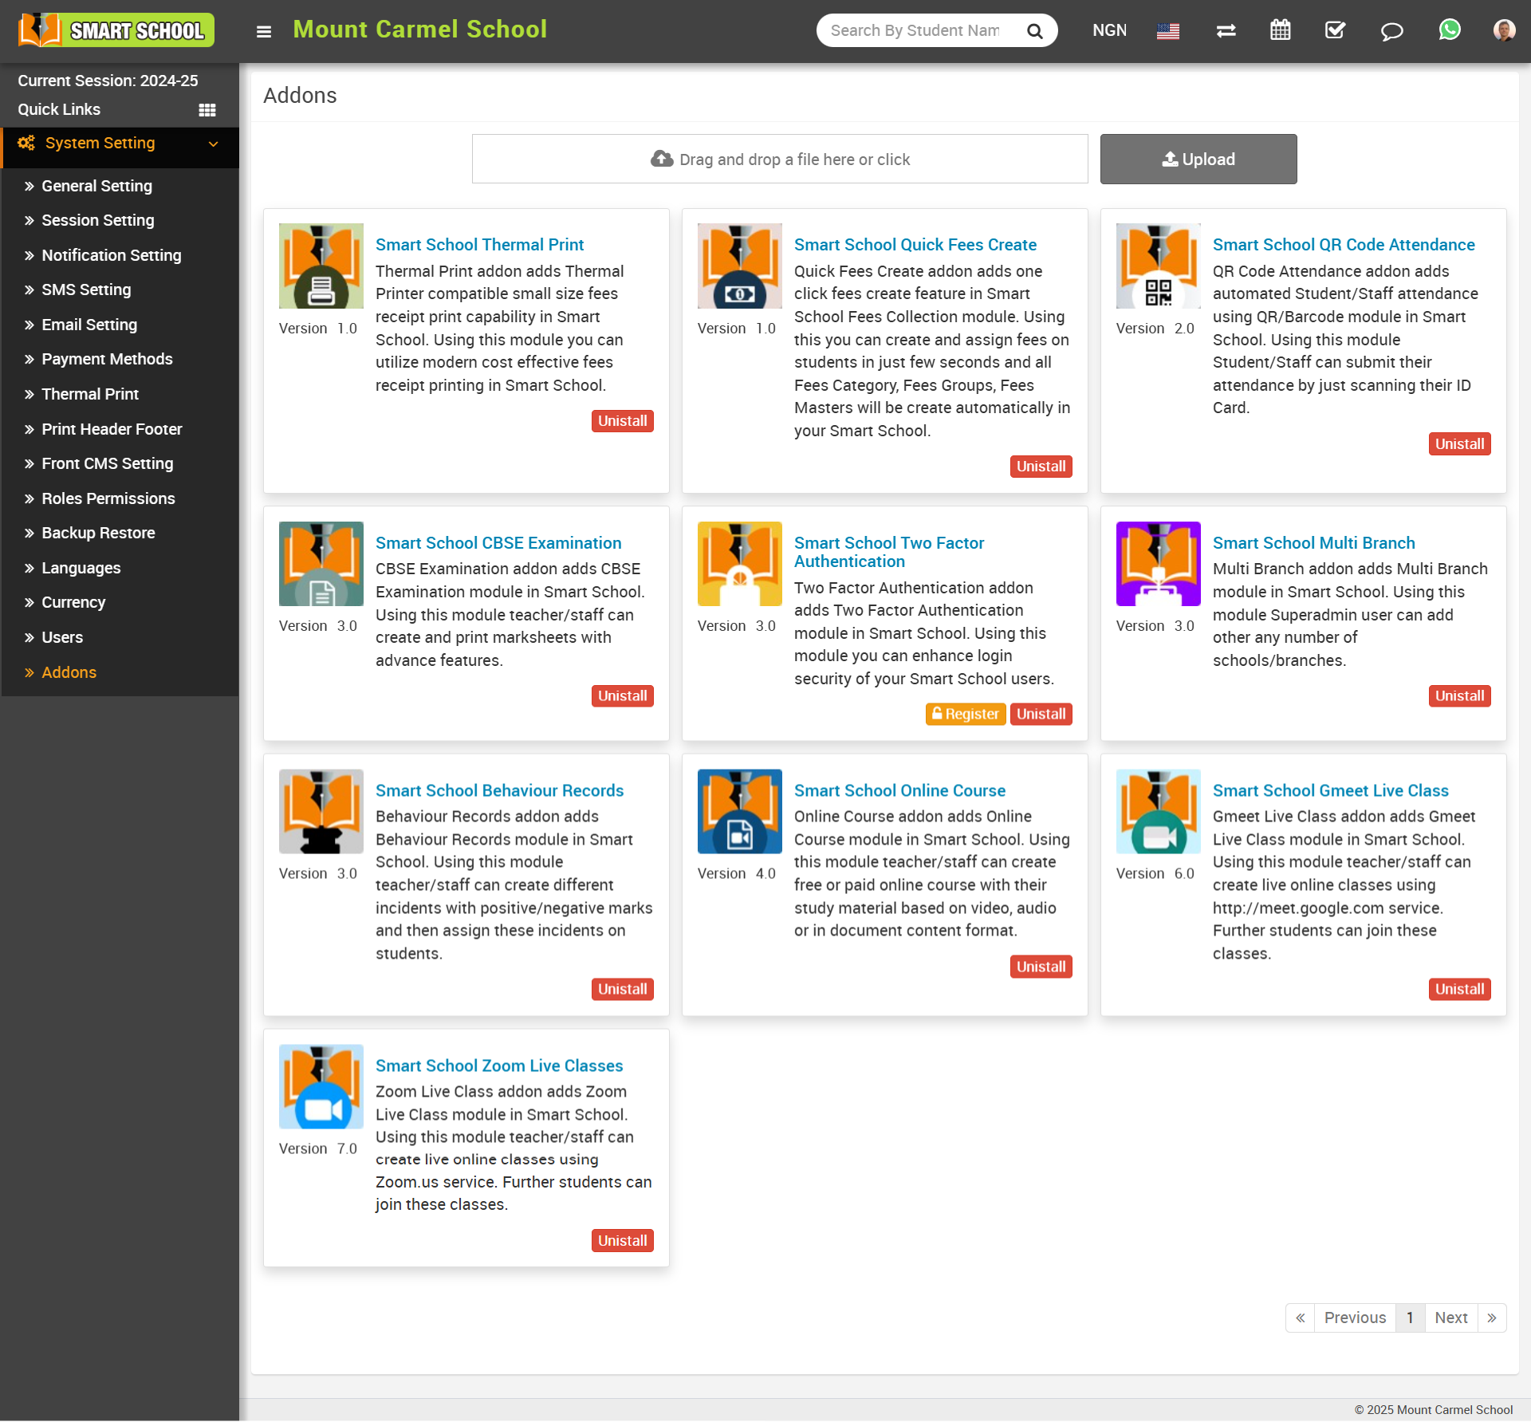Register the Two Factor Authentication addon
The height and width of the screenshot is (1422, 1531).
[x=965, y=714]
